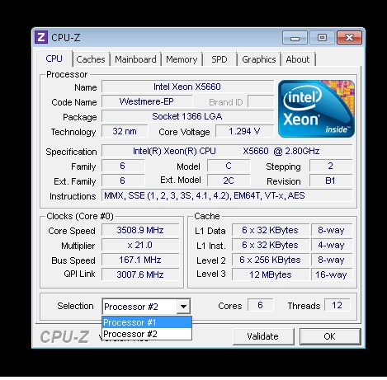Click the Ext. Family value field
This screenshot has height=380, width=387.
123,181
